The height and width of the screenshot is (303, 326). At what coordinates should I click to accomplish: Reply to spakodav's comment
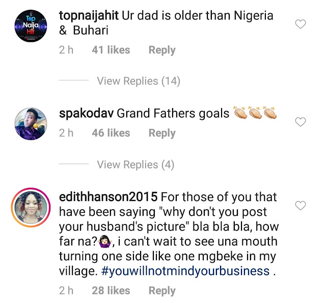coord(161,133)
